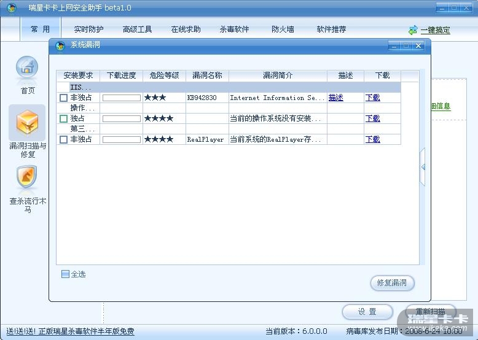Click download progress bar of KB942830 row

tap(121, 98)
